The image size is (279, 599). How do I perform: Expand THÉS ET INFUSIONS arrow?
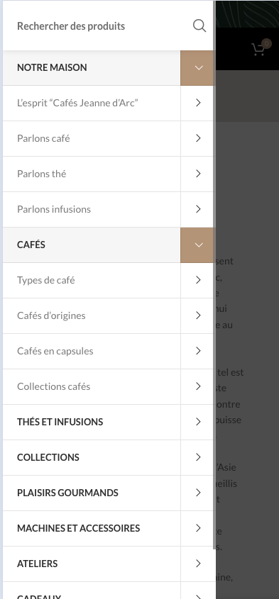click(x=198, y=422)
